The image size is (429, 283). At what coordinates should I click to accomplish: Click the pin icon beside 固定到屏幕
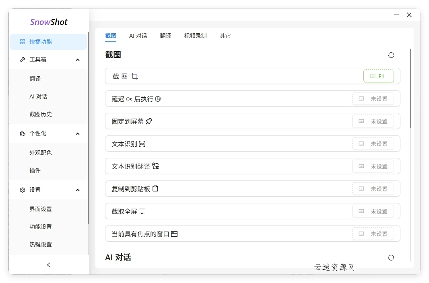(x=148, y=121)
